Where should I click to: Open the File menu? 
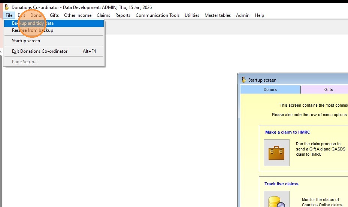click(9, 15)
